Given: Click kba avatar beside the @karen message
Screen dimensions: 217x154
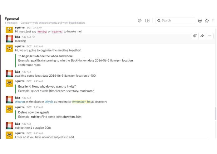Looking at the screenshot, I should (x=9, y=100).
